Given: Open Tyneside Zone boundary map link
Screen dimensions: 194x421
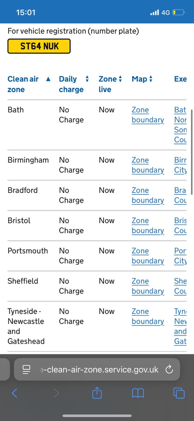Looking at the screenshot, I should 148,317.
